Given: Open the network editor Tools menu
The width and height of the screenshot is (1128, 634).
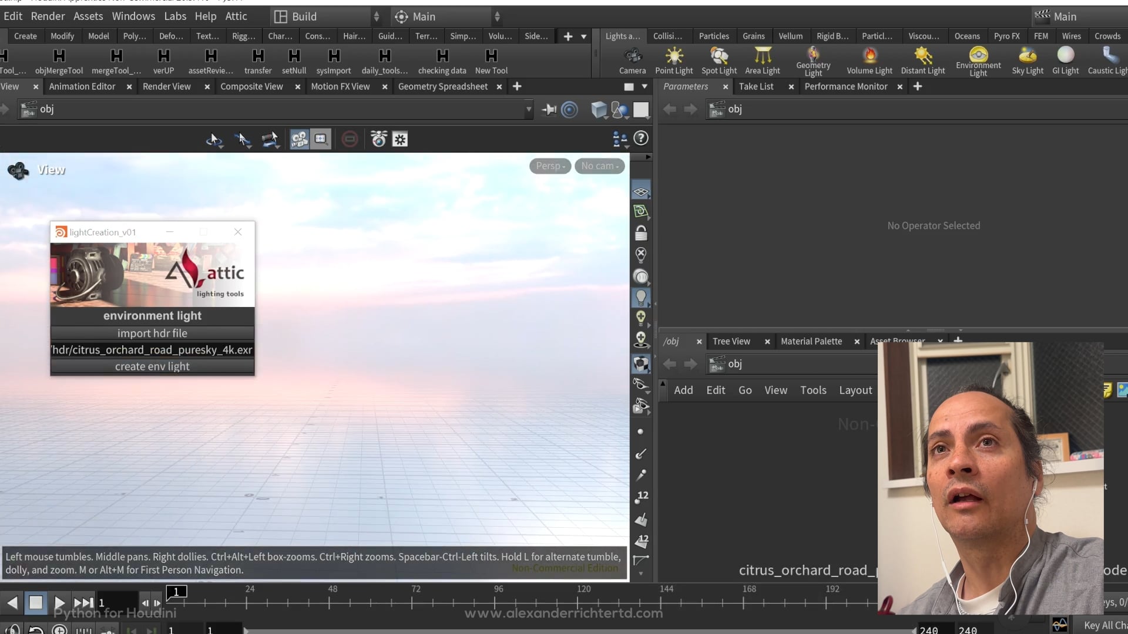Looking at the screenshot, I should 813,390.
